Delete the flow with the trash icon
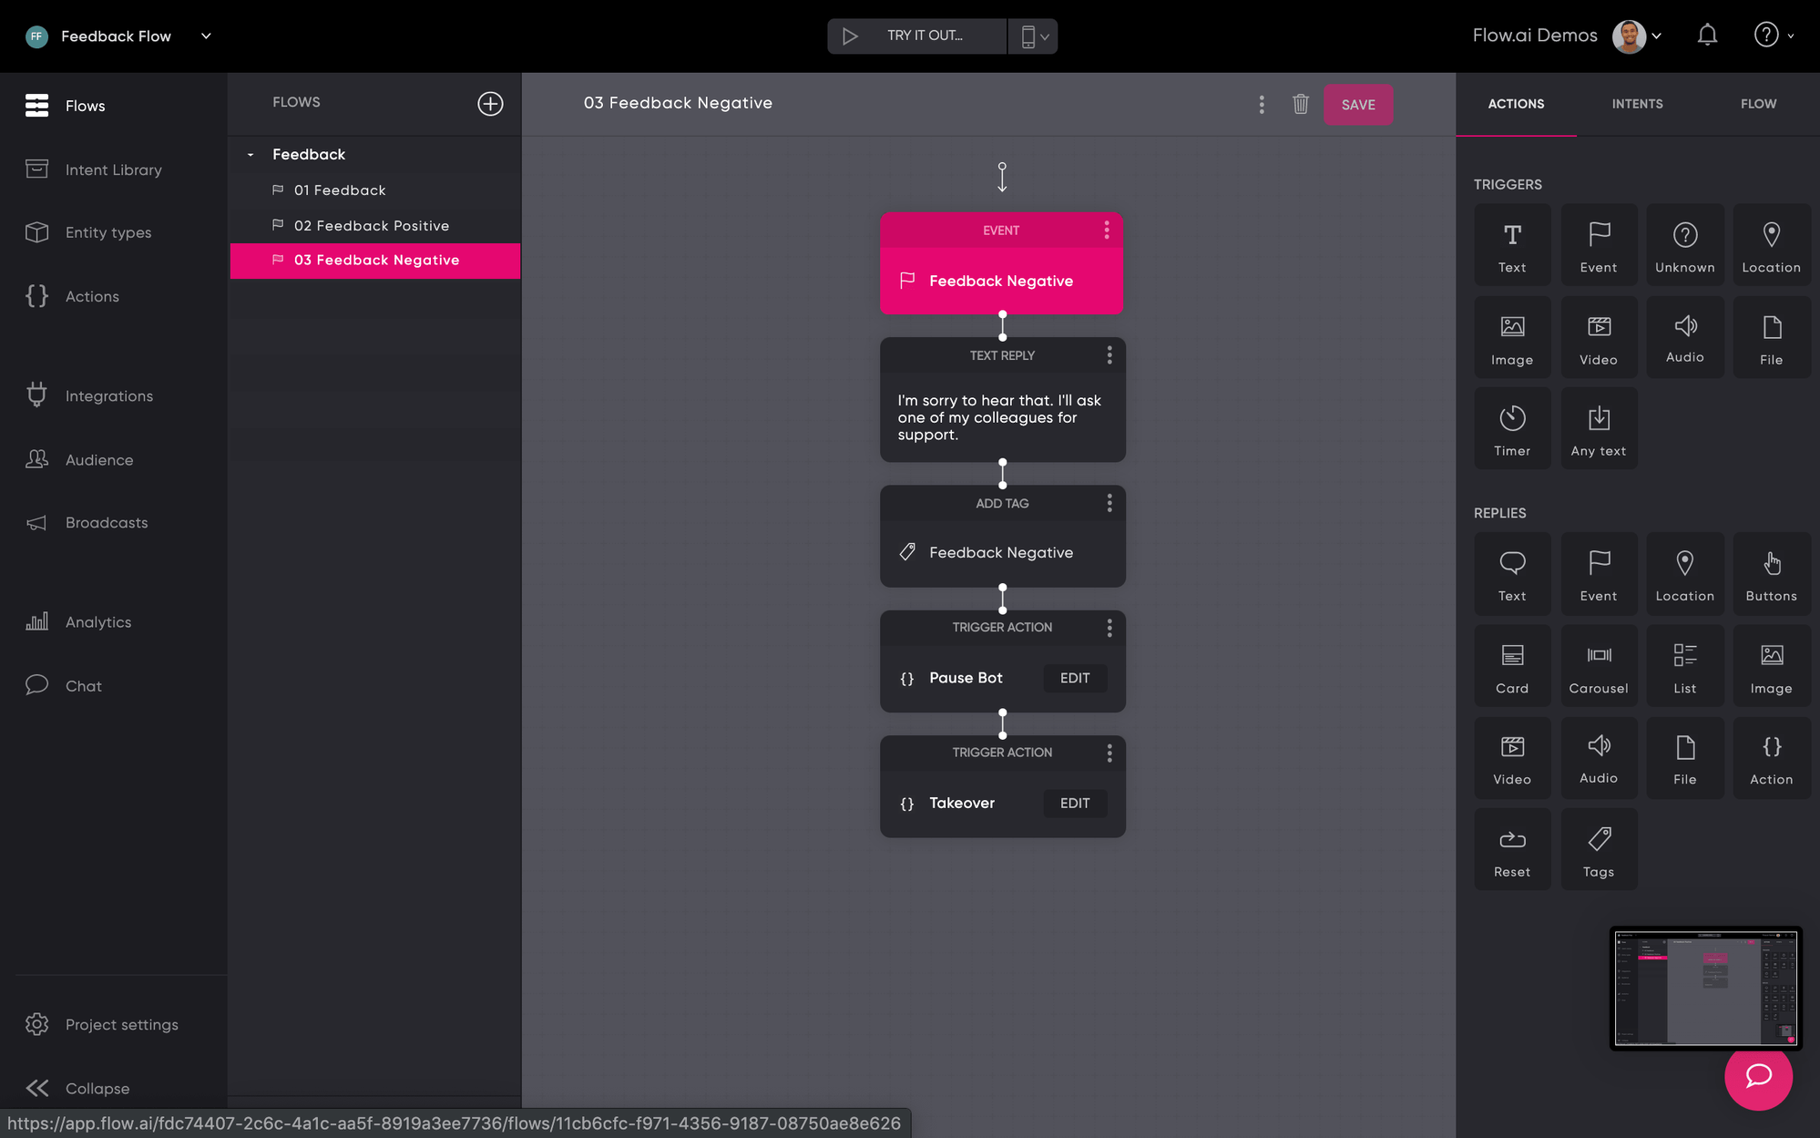Image resolution: width=1820 pixels, height=1138 pixels. point(1300,104)
